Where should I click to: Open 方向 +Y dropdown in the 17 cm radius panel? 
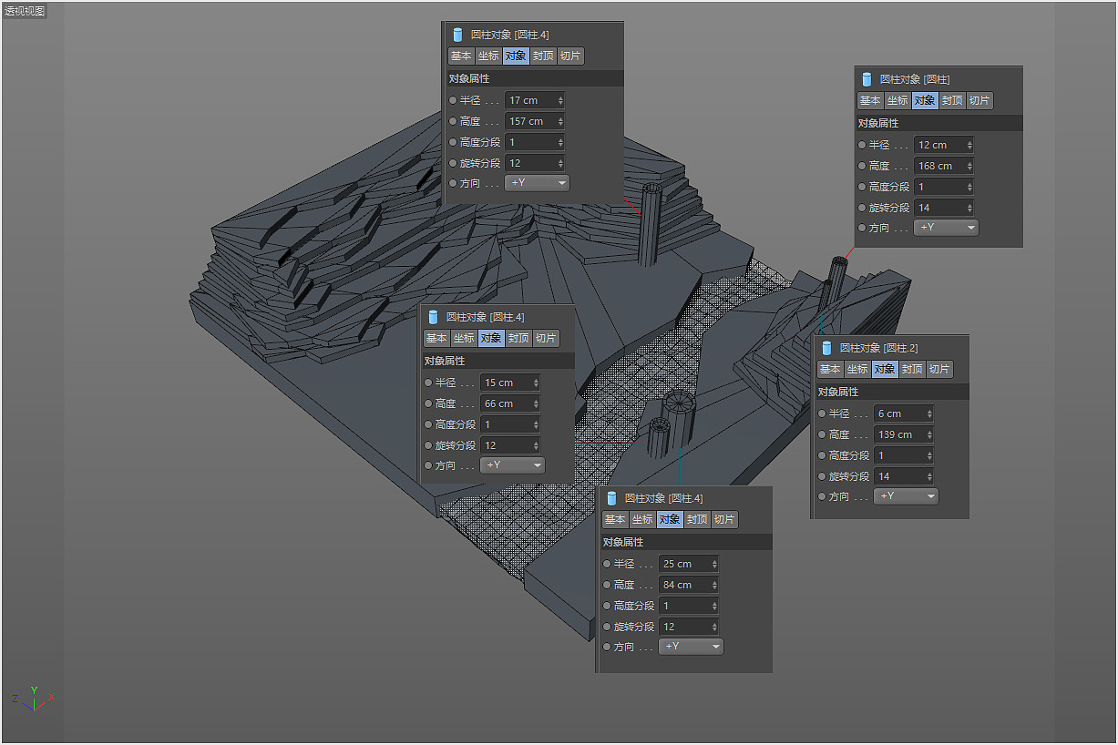537,183
